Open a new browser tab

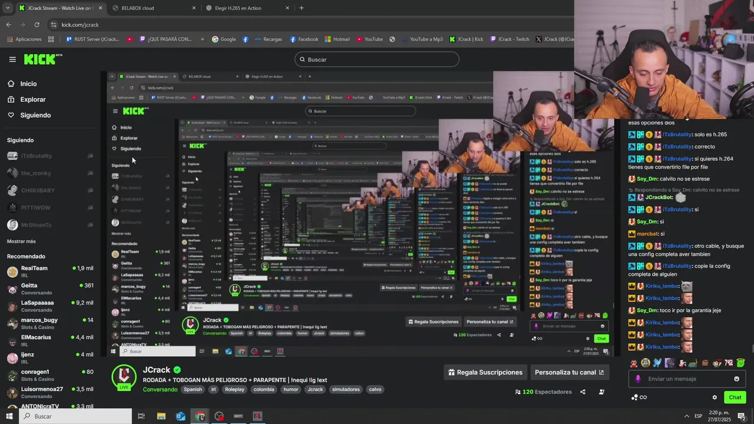pyautogui.click(x=302, y=8)
